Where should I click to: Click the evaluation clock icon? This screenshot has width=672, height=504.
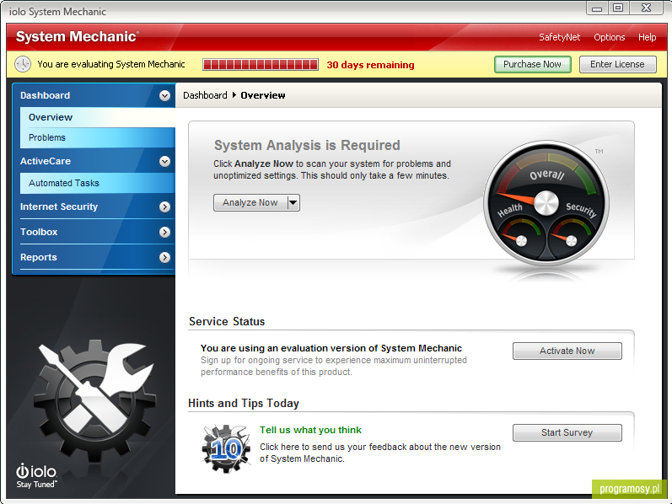23,64
